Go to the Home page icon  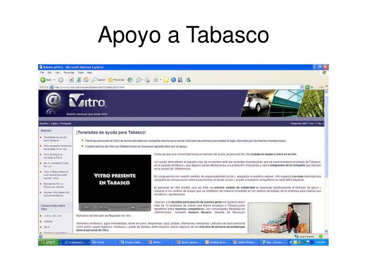[x=86, y=80]
